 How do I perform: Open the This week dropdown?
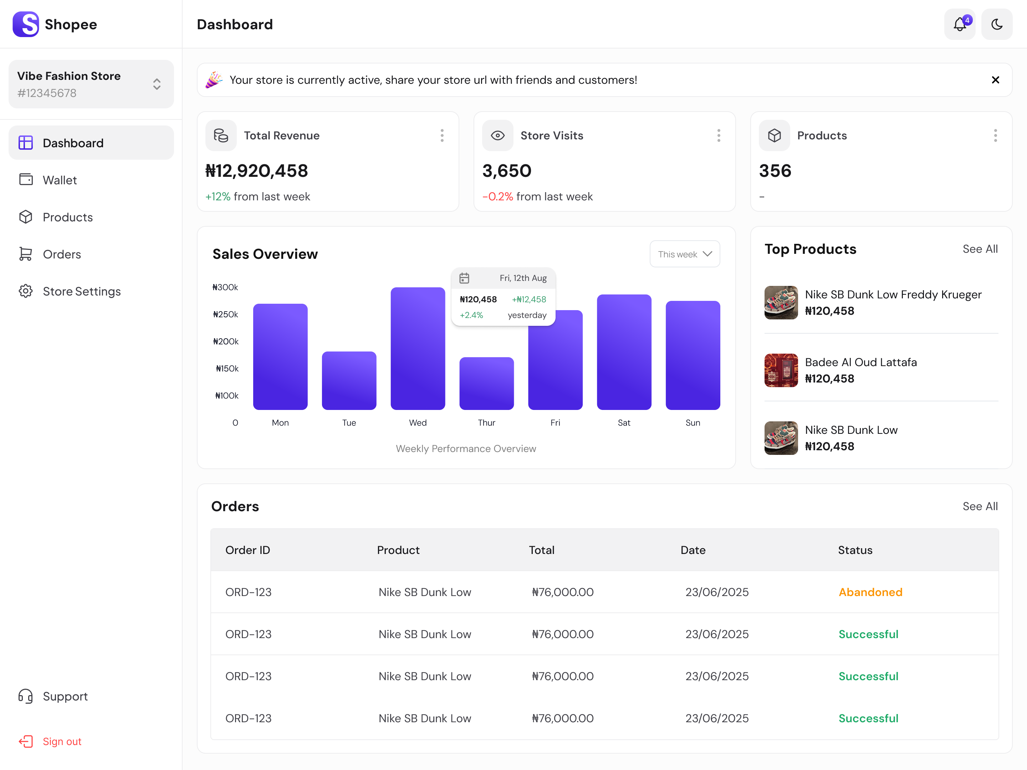(684, 254)
